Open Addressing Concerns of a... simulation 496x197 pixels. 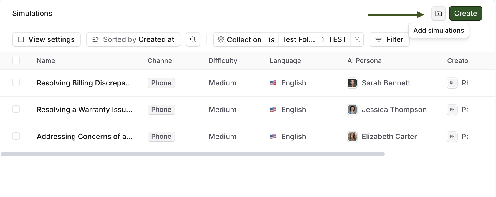[85, 137]
